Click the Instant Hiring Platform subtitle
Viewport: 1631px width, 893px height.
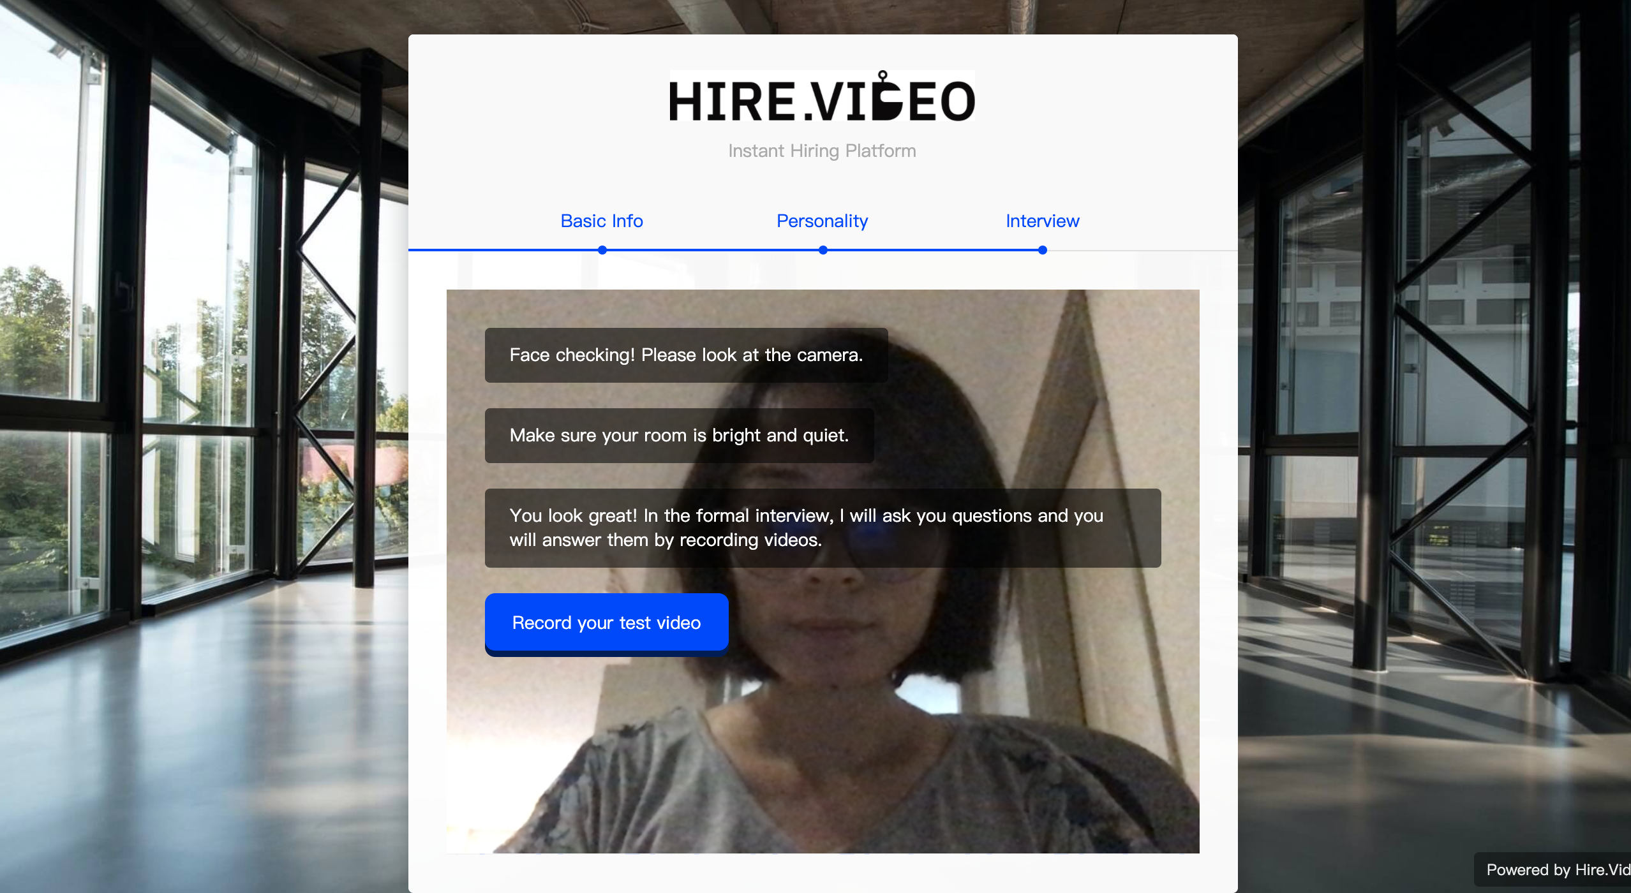pos(822,151)
